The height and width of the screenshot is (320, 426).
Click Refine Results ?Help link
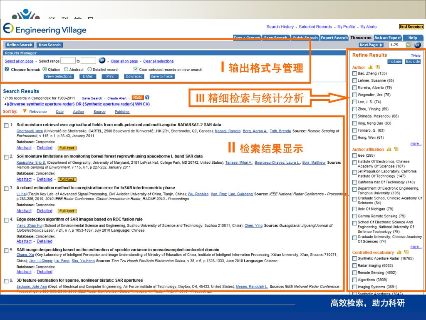coord(416,55)
